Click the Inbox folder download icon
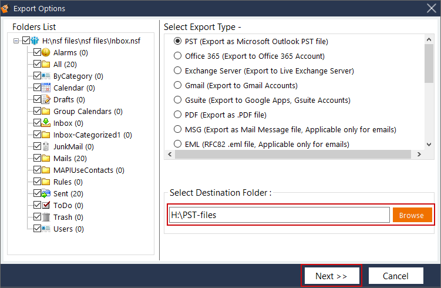Screen dimensions: 441x288 tap(46, 123)
